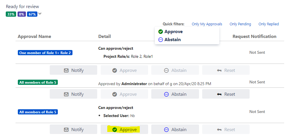Click the Abstain icon in popup menu
The height and width of the screenshot is (136, 285).
point(161,40)
